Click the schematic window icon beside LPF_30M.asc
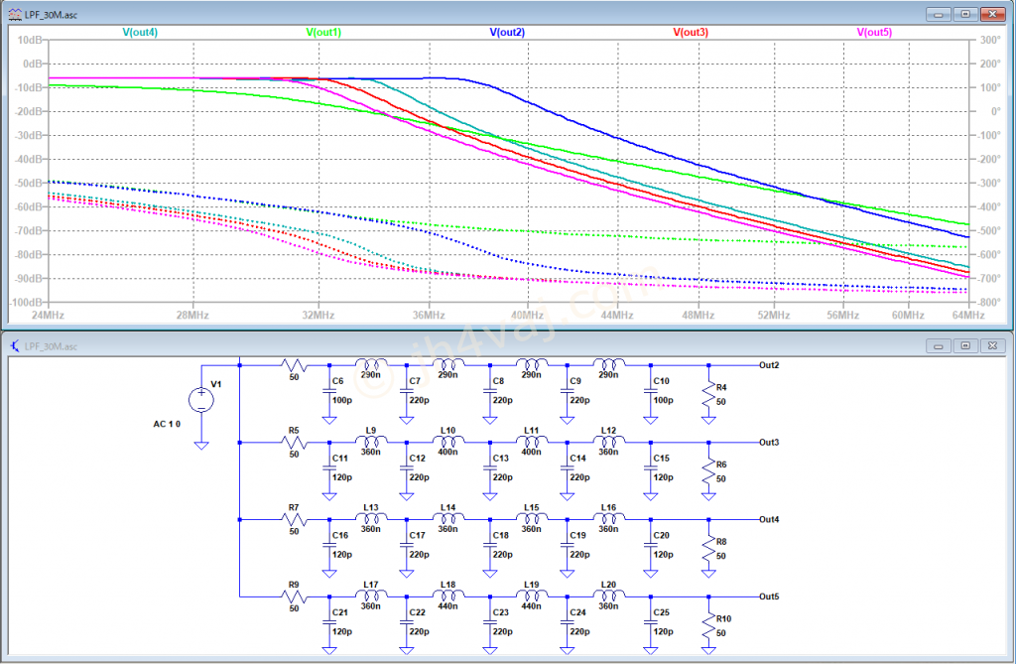The image size is (1016, 664). tap(15, 345)
